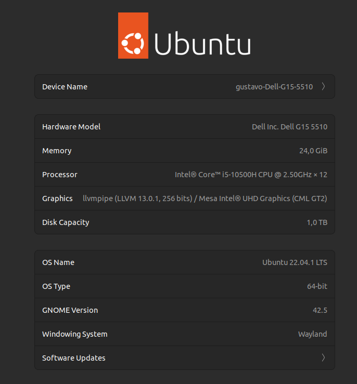
Task: Select the Ubuntu 22.04.1 LTS value
Action: click(x=295, y=262)
